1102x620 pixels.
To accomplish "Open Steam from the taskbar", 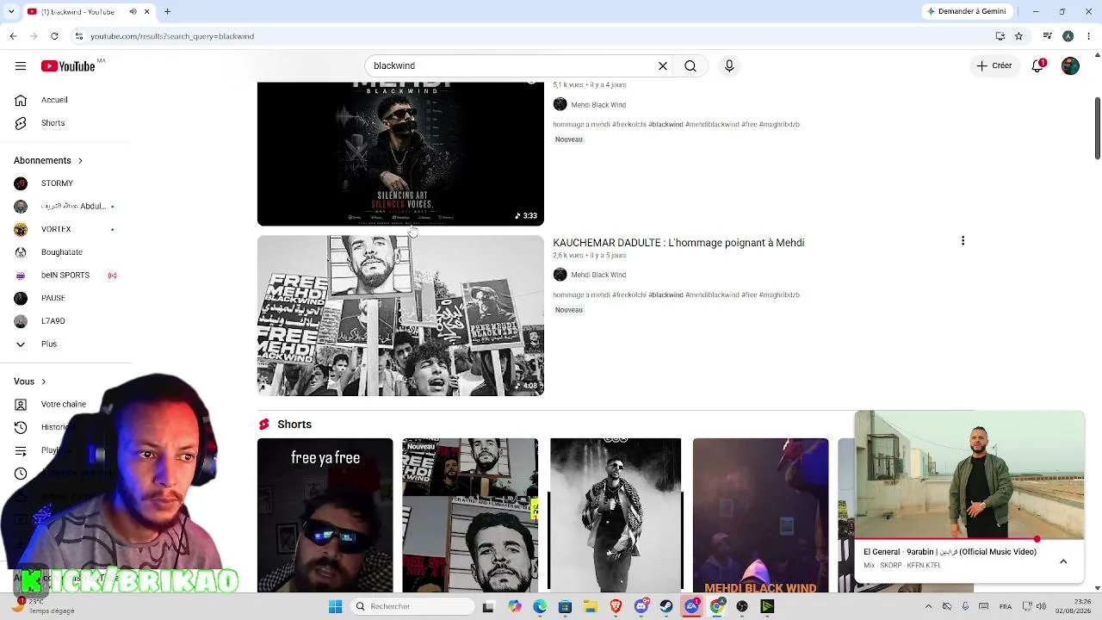I will click(666, 606).
